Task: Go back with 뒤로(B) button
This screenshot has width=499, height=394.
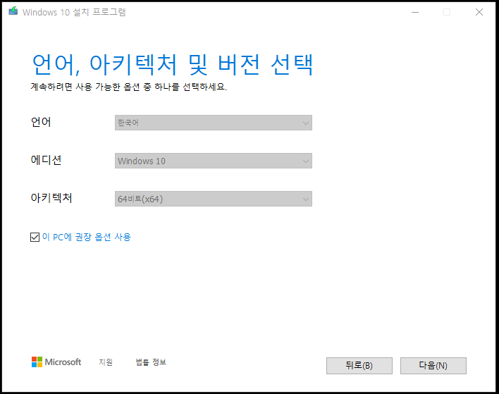Action: (359, 366)
